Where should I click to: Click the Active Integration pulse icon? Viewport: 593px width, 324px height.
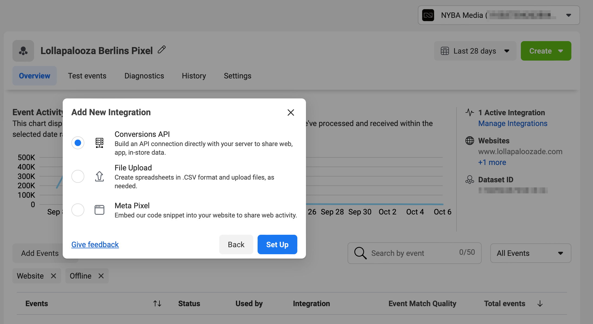pos(470,112)
